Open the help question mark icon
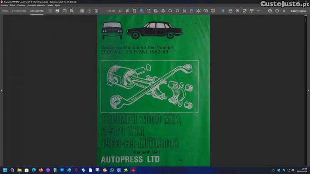This screenshot has width=310, height=174. click(x=277, y=11)
